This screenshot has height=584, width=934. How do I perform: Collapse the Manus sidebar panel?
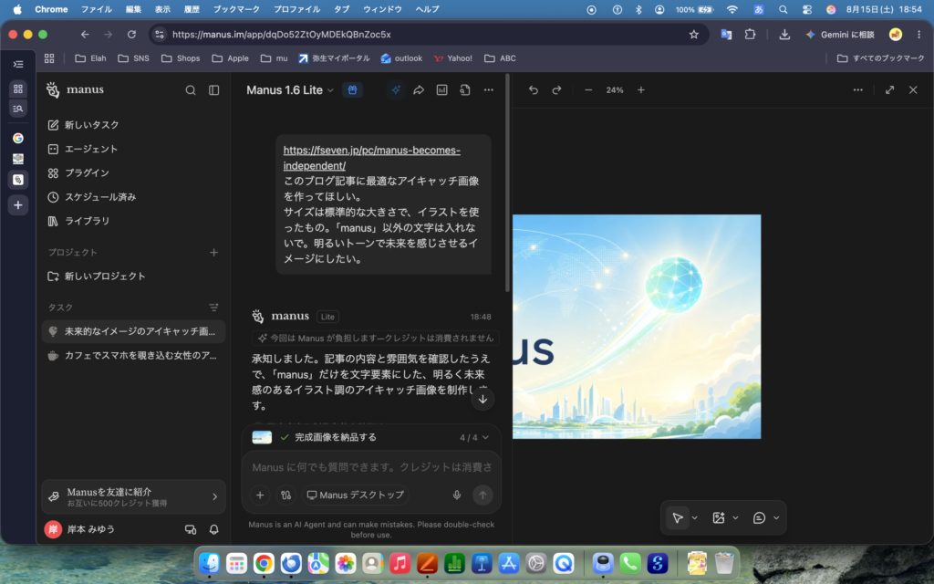[x=213, y=90]
